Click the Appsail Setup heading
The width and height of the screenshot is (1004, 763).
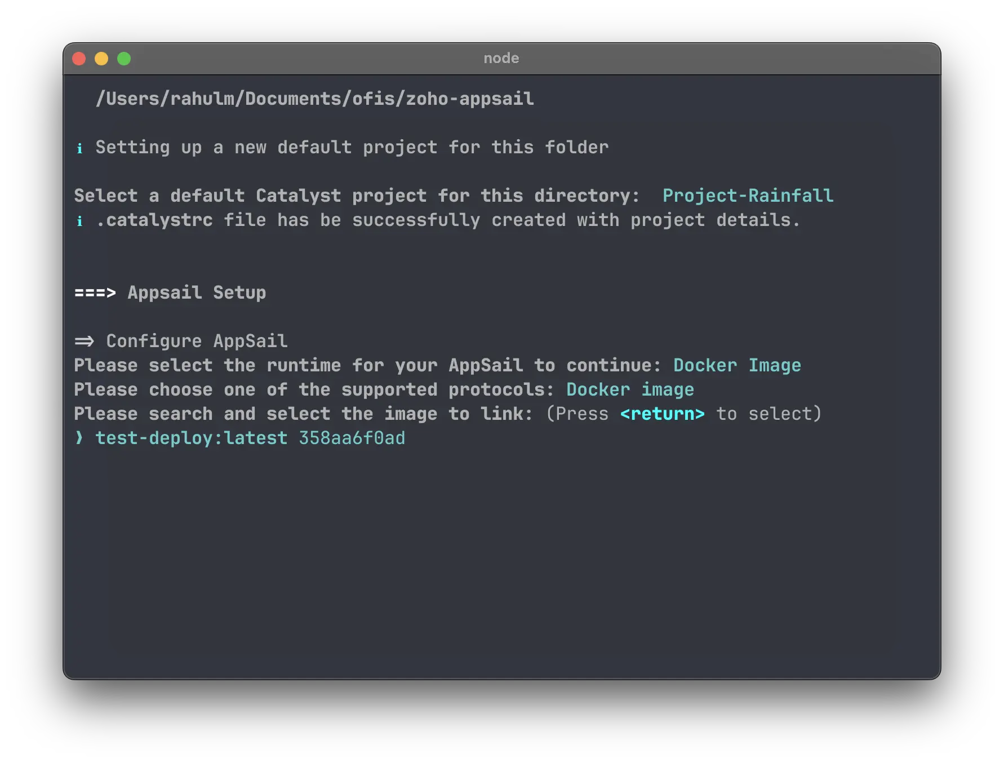tap(197, 292)
